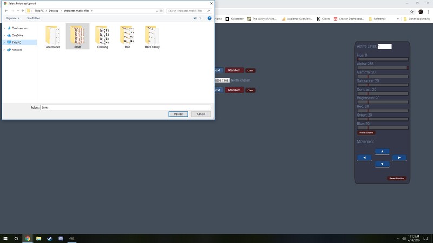Adjust the Saturation slider
The width and height of the screenshot is (433, 243).
pos(383,85)
